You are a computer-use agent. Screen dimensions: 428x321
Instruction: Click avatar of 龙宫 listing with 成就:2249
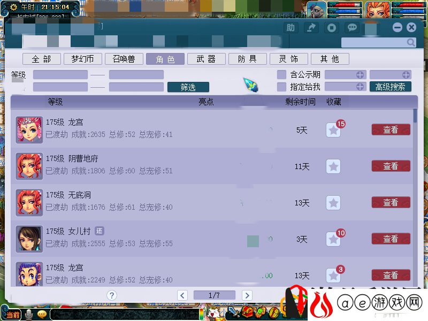(x=29, y=274)
